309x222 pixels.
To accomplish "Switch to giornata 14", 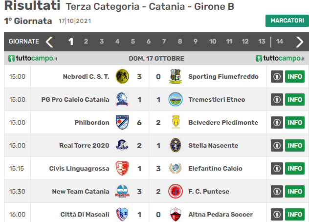I will 280,42.
